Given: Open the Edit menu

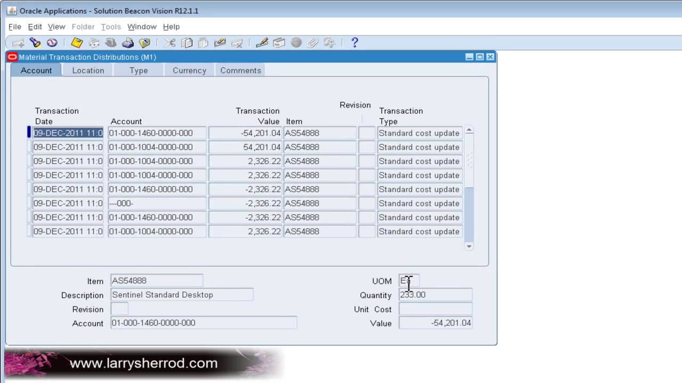Looking at the screenshot, I should tap(35, 27).
